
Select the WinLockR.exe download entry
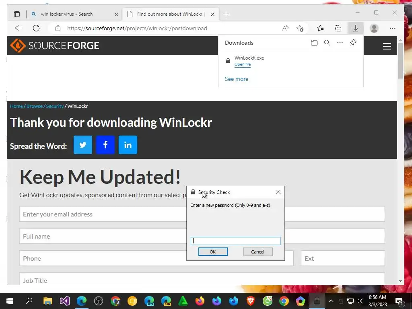click(291, 61)
